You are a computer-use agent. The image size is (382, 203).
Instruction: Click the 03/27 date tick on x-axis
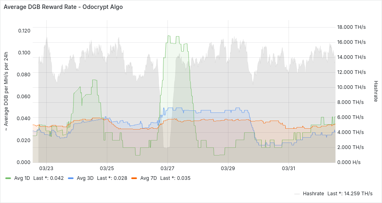(167, 168)
